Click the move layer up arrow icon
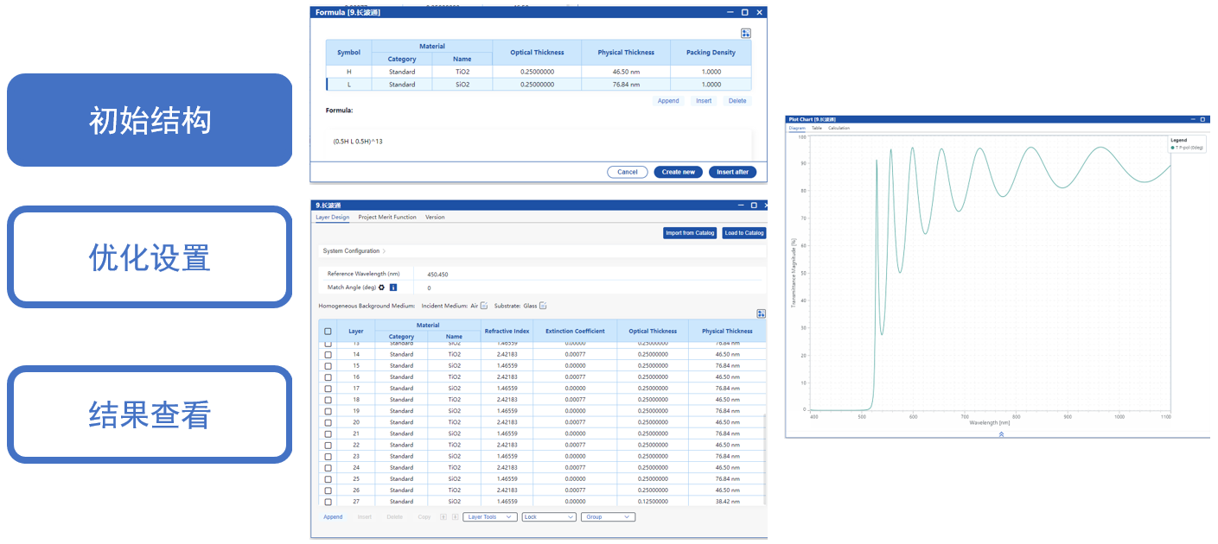This screenshot has width=1218, height=544. point(443,517)
